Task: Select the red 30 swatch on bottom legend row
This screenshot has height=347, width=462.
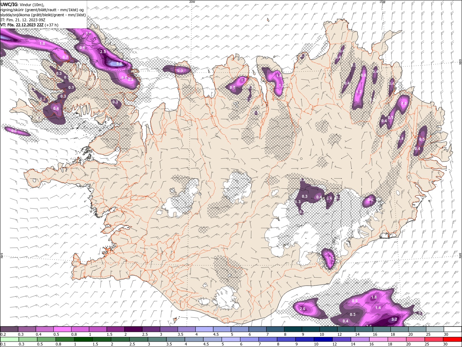Action: [452, 339]
